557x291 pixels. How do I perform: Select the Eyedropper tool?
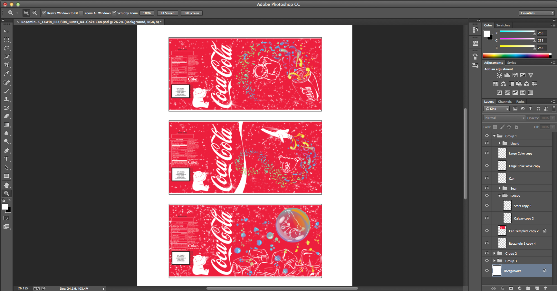click(6, 74)
